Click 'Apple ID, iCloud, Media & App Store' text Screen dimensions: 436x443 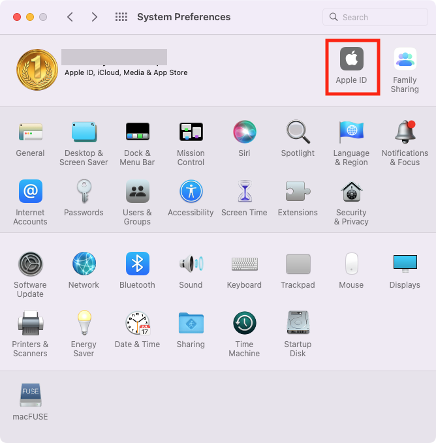tap(126, 72)
